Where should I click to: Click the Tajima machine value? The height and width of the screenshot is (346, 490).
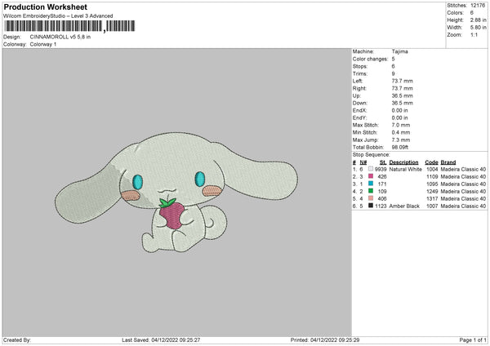(x=400, y=51)
